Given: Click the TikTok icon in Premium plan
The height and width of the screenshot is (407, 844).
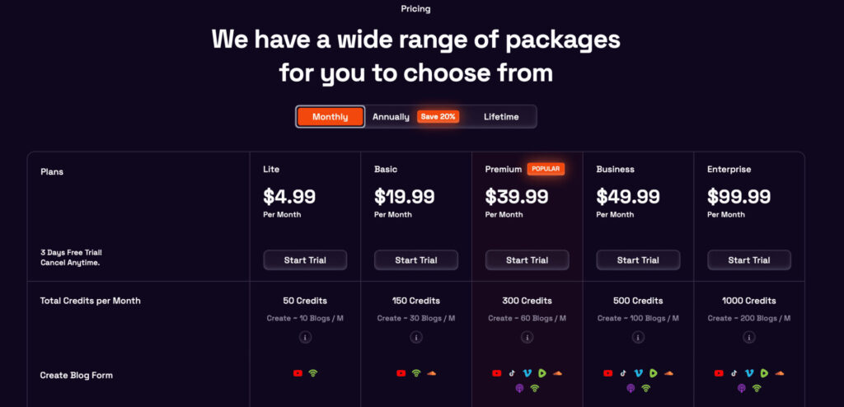Looking at the screenshot, I should (x=512, y=373).
